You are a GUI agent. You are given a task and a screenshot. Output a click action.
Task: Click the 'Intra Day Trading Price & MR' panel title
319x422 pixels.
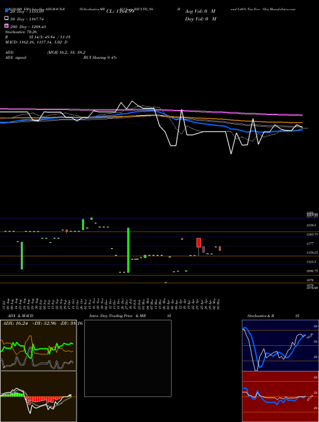click(x=117, y=316)
